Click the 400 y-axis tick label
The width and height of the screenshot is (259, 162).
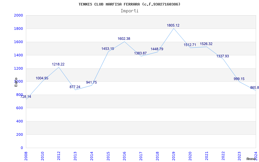[x=19, y=121]
